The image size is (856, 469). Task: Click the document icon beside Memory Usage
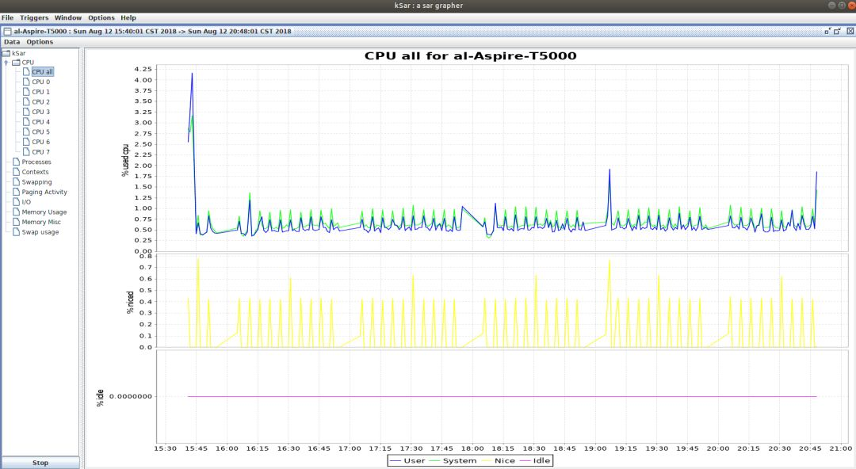(16, 212)
